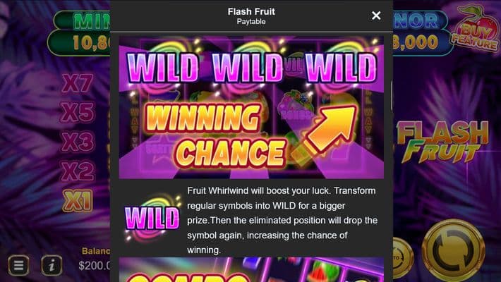This screenshot has height=282, width=501.
Task: Select the X2 multiplier indicator
Action: point(78,171)
